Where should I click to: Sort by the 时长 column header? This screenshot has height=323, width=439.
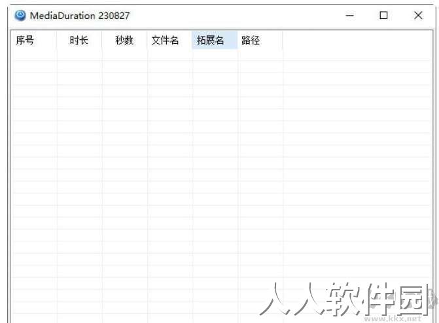tap(79, 40)
